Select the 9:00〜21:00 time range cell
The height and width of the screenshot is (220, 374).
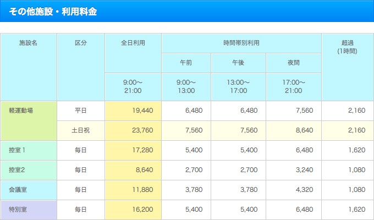pyautogui.click(x=133, y=87)
